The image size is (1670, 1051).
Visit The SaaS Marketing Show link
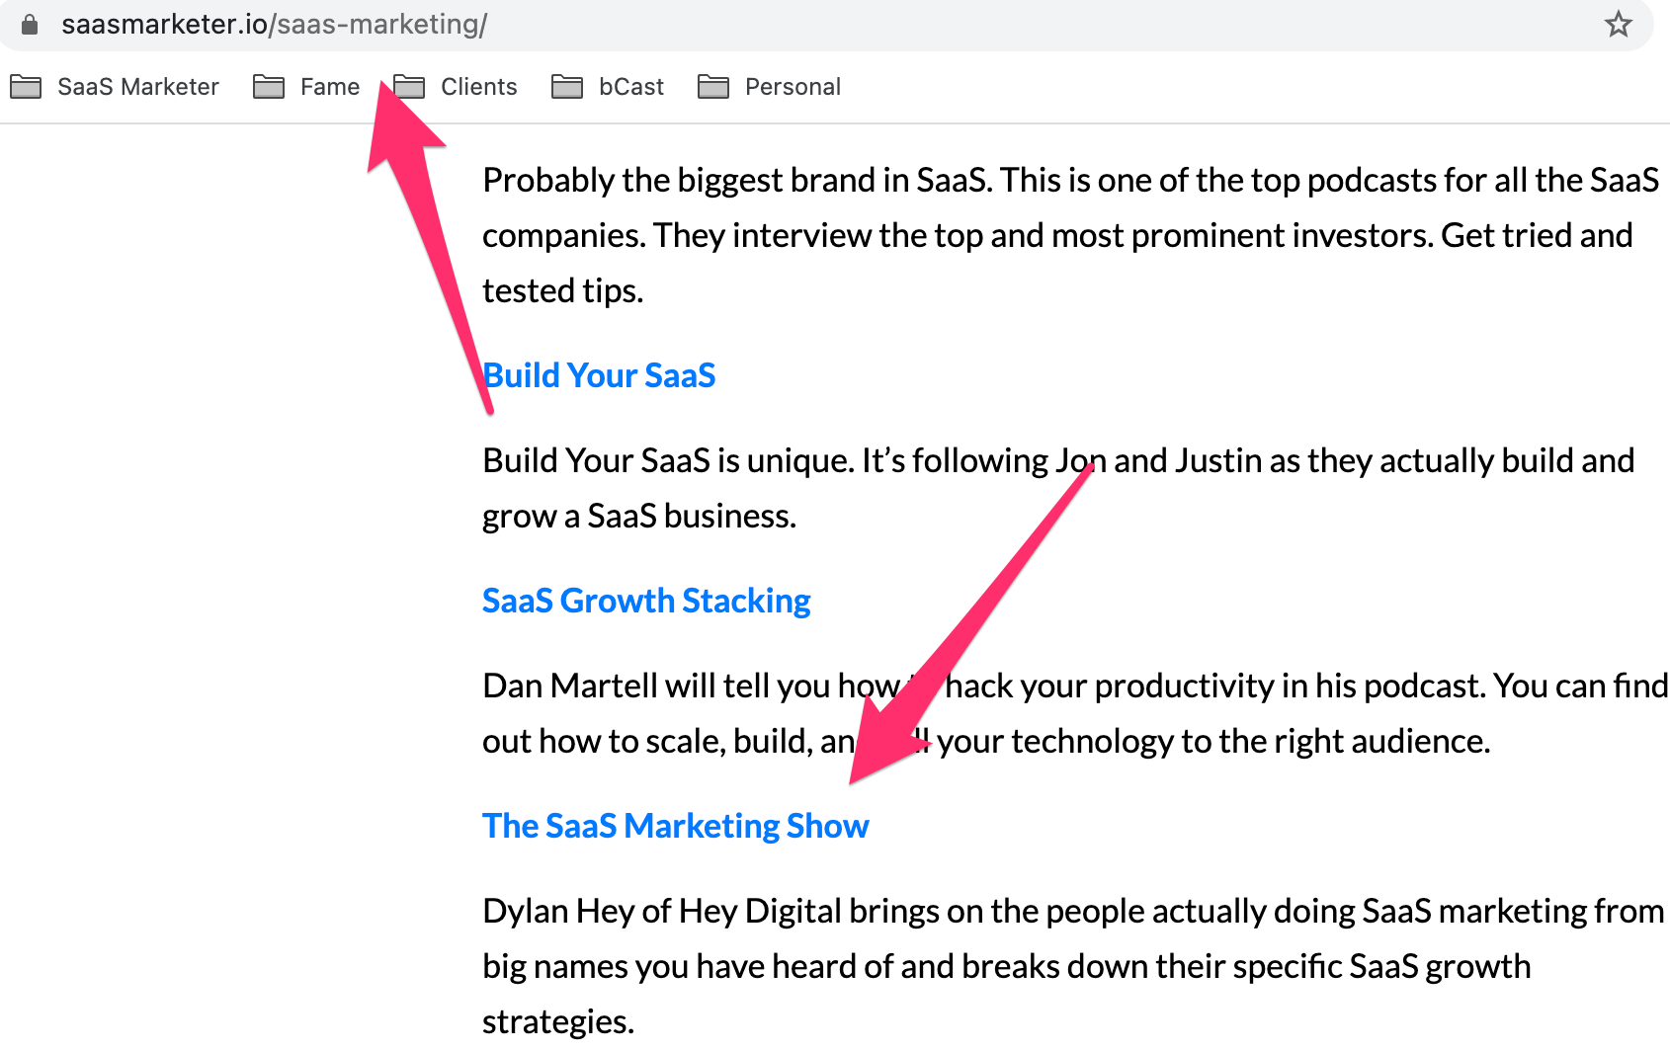676,826
